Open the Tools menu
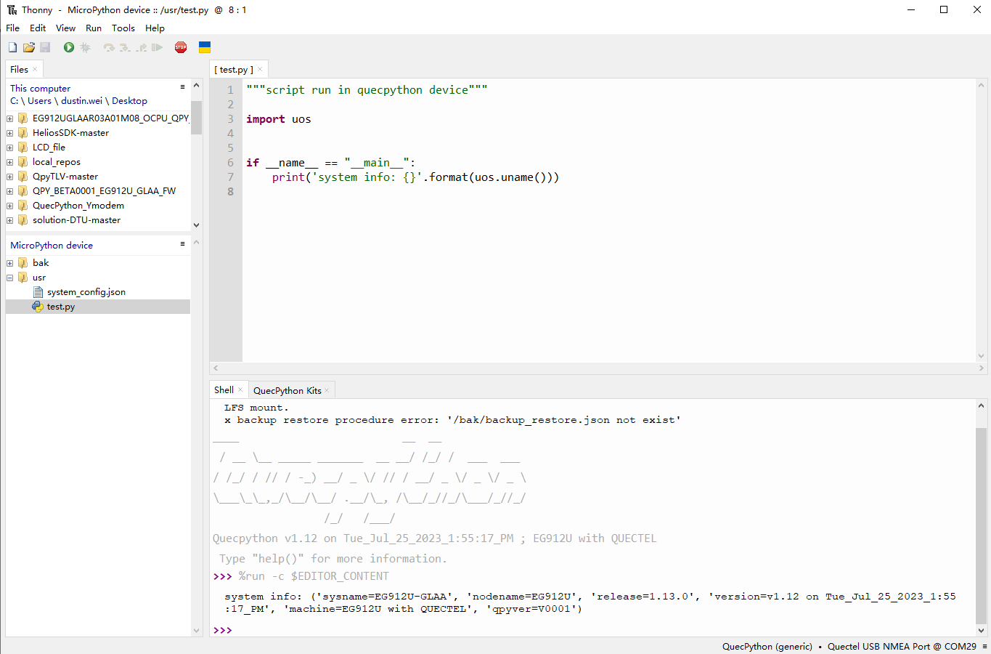The image size is (991, 654). [x=123, y=28]
